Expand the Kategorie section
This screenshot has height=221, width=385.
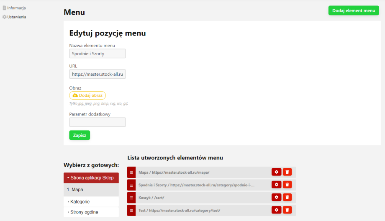80,202
